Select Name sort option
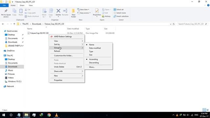Viewport: 210px width, 118px height. 98,45
